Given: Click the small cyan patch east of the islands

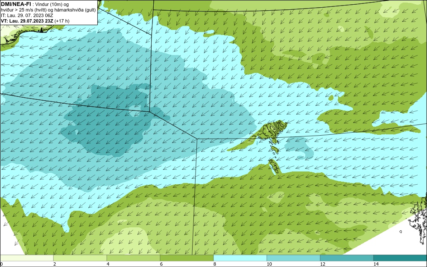Looking at the screenshot, I should pos(299,147).
